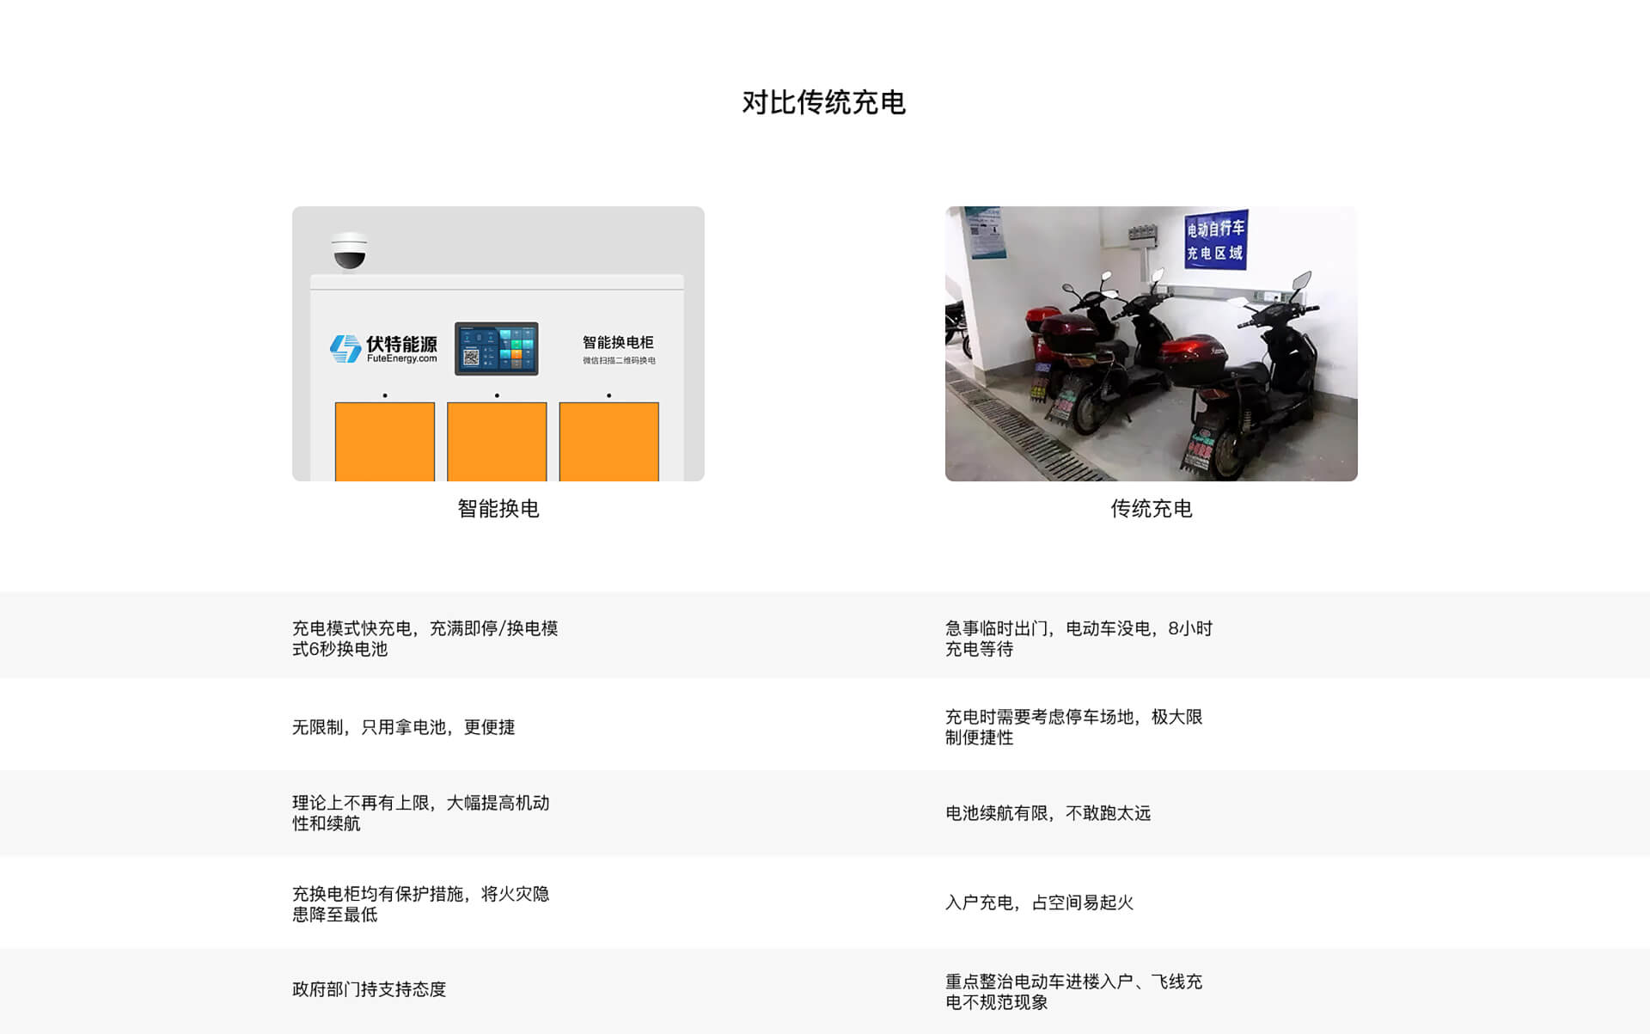Click 无限制,只用拿电池 text
The image size is (1650, 1034).
[404, 727]
